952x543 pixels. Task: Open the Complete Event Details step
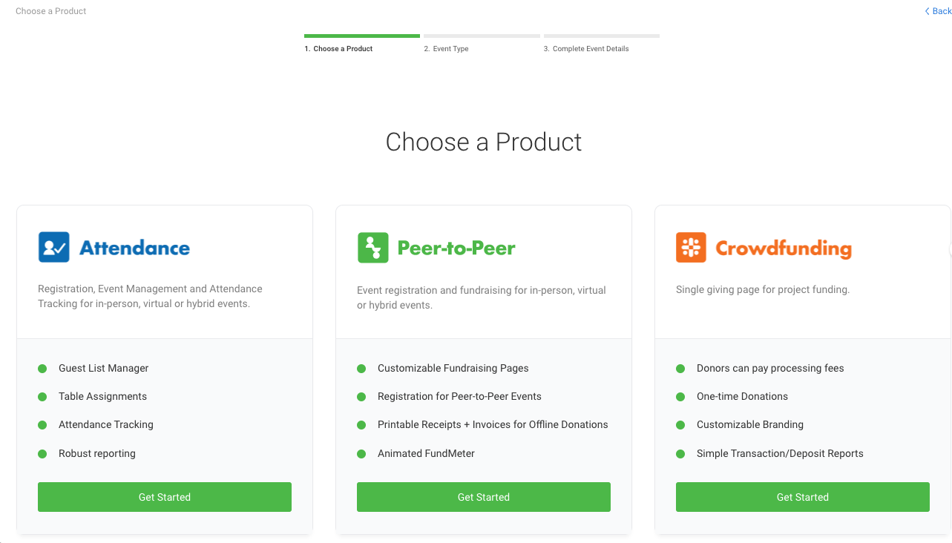pyautogui.click(x=591, y=49)
